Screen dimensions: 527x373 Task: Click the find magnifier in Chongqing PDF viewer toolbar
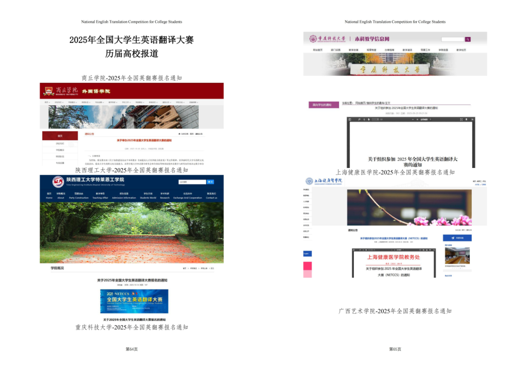pyautogui.click(x=359, y=120)
